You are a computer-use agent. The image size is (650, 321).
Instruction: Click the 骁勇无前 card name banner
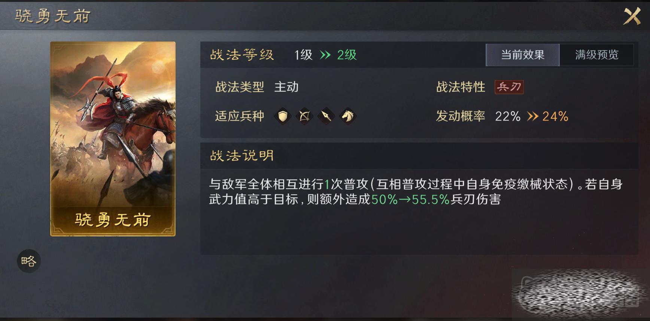point(113,220)
